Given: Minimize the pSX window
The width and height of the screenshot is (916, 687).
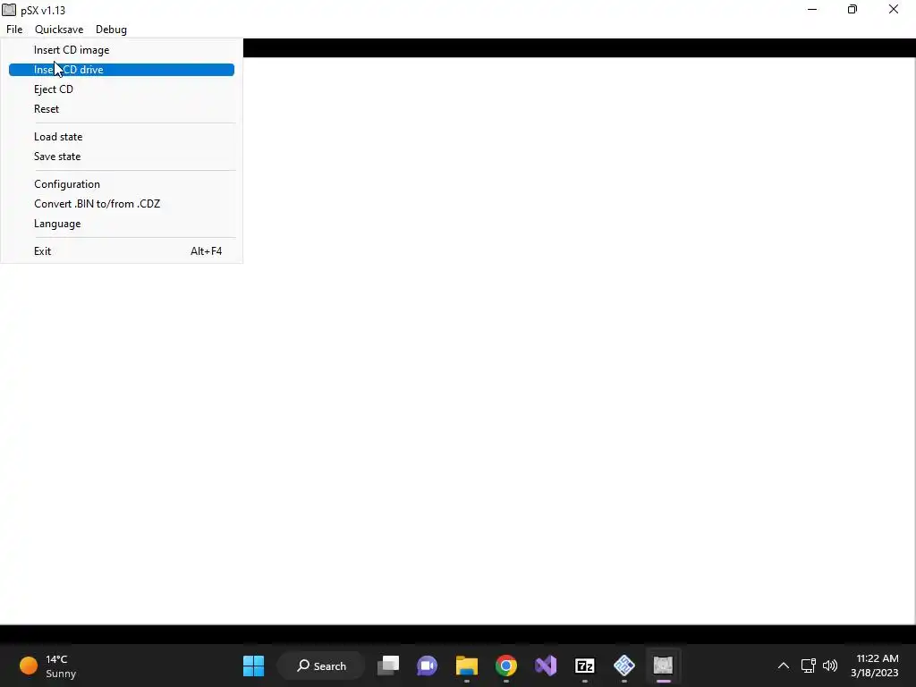Looking at the screenshot, I should pos(812,9).
